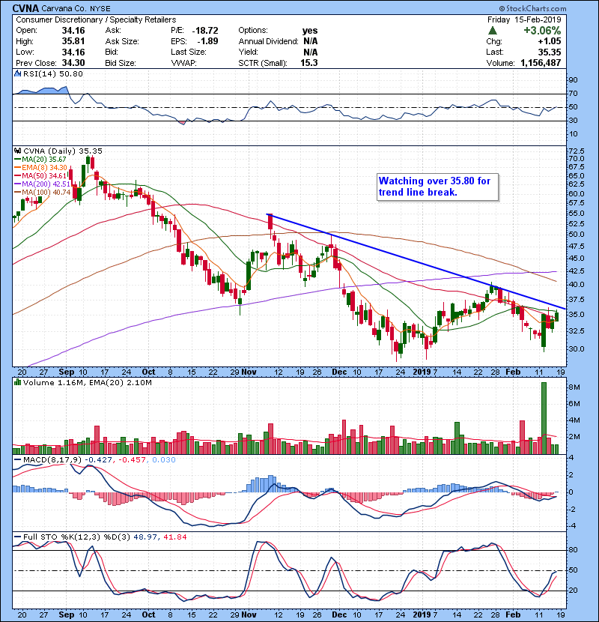599x622 pixels.
Task: Click the 'Bid Size:' label
Action: coord(121,63)
